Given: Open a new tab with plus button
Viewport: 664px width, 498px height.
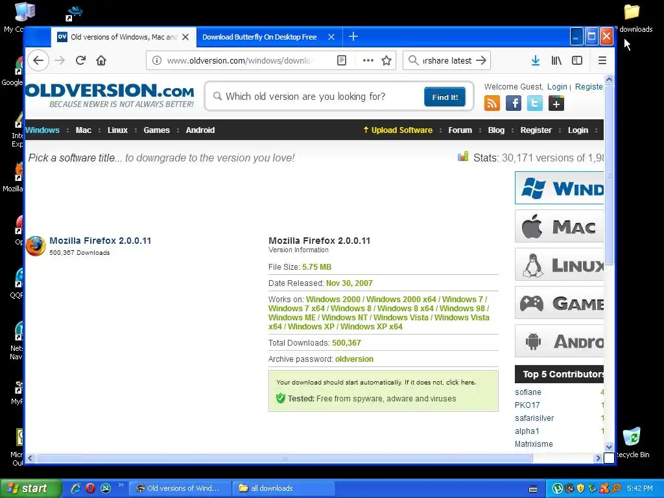Looking at the screenshot, I should click(353, 37).
